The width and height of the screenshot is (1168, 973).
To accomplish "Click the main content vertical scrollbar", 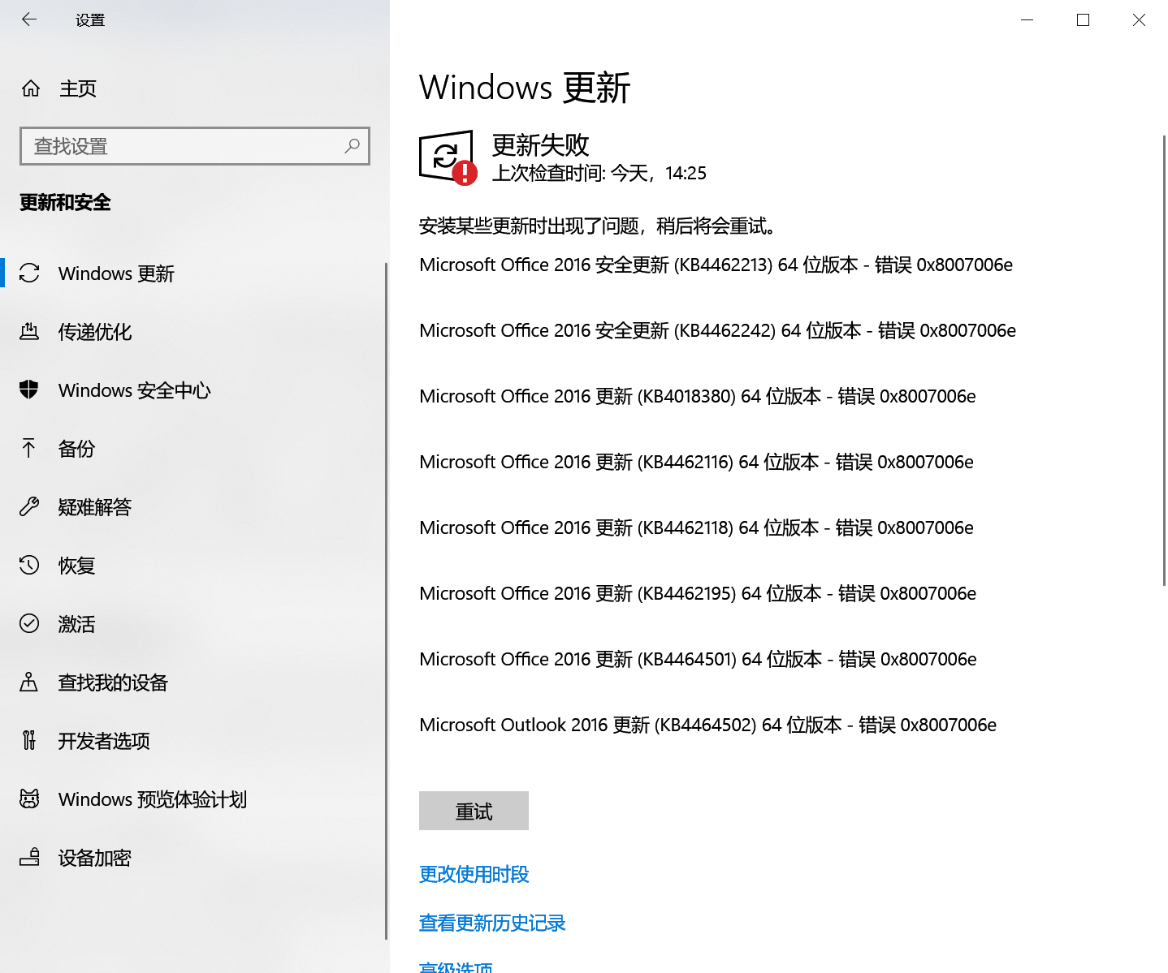I will [1164, 360].
